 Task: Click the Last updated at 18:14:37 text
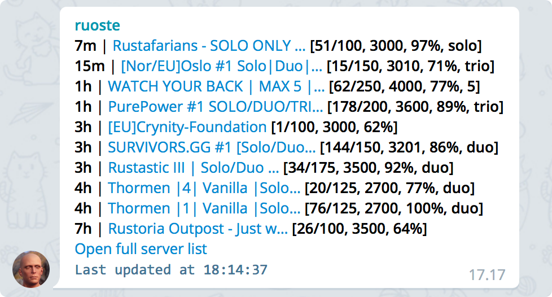[x=171, y=270]
